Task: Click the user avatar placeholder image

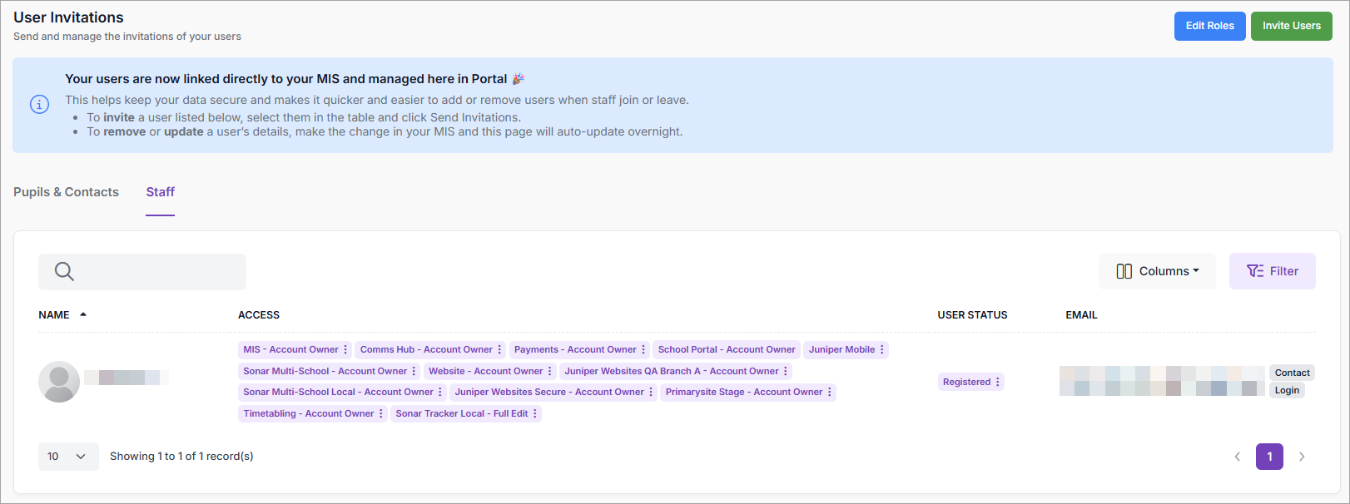Action: click(x=59, y=382)
